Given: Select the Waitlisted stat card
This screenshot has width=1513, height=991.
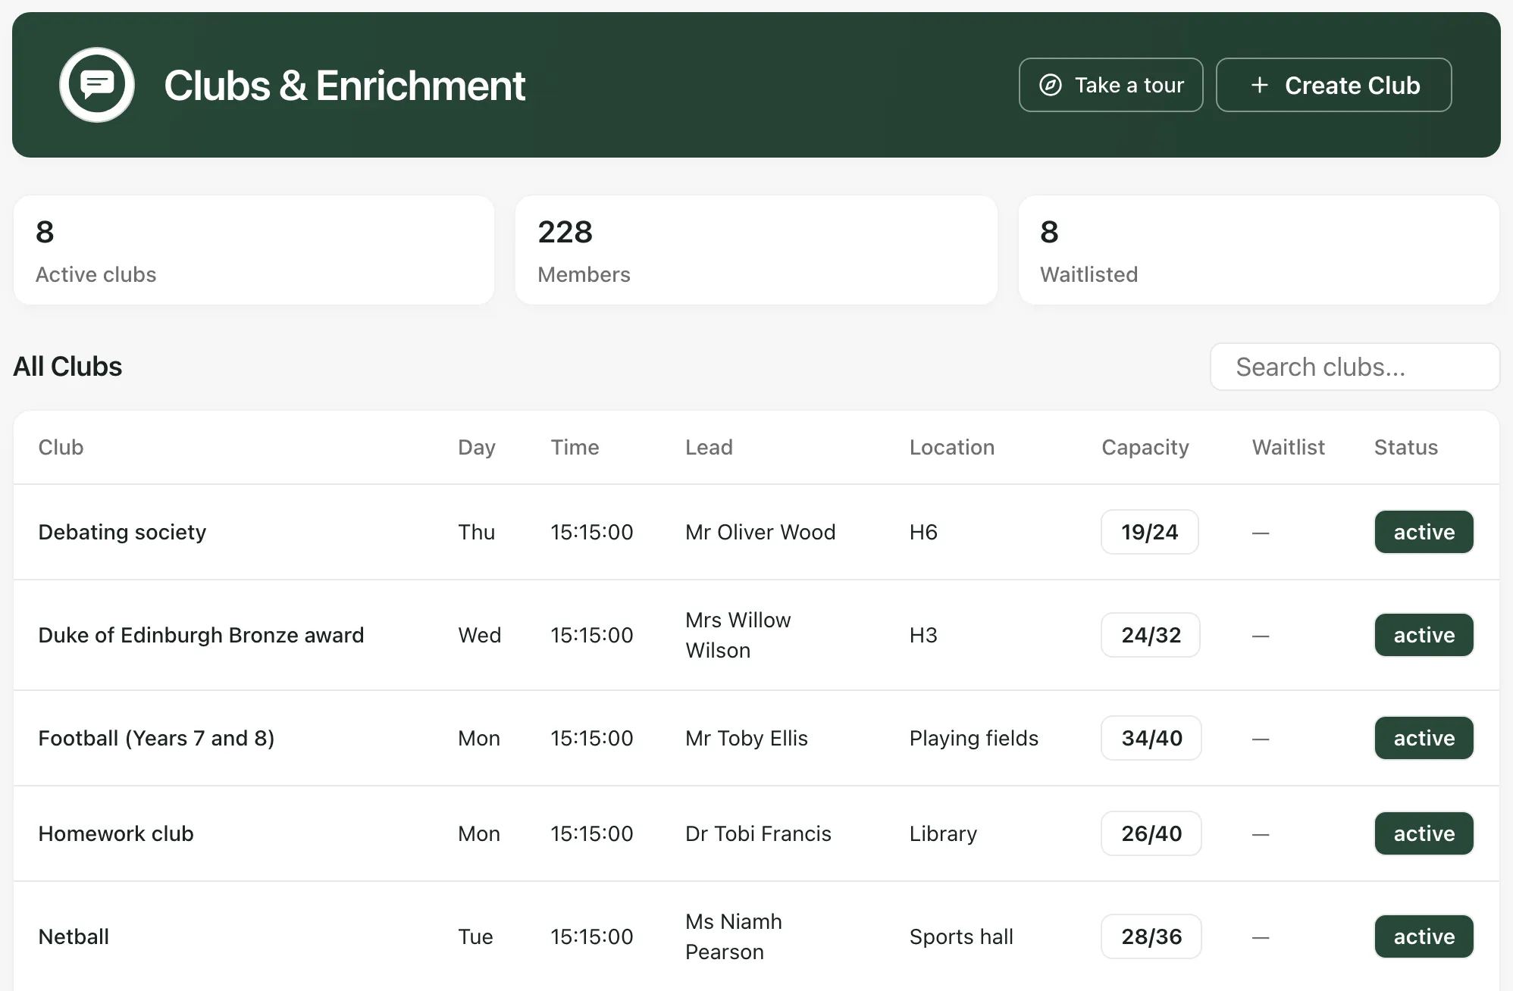Looking at the screenshot, I should coord(1258,250).
